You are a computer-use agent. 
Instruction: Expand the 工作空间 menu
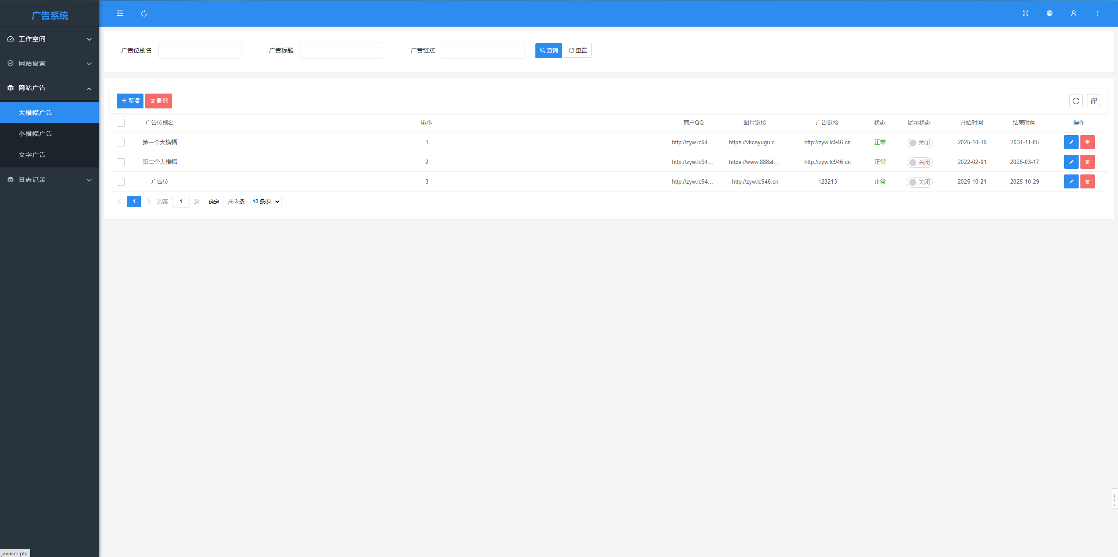click(x=49, y=39)
